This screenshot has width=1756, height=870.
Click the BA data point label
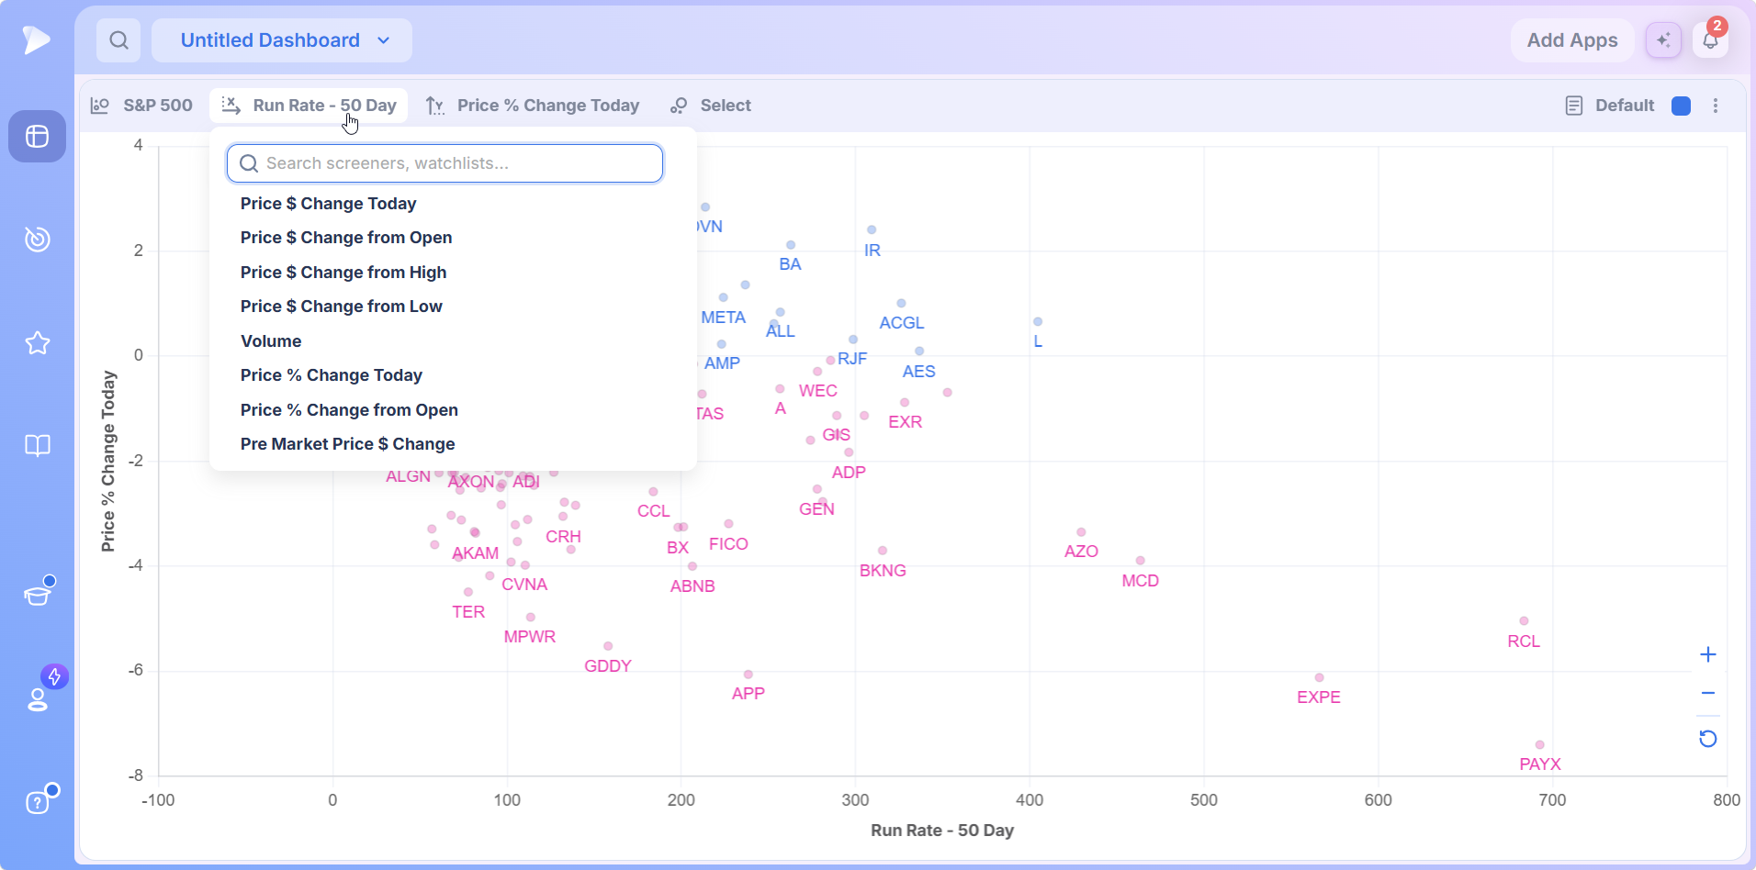click(x=790, y=264)
